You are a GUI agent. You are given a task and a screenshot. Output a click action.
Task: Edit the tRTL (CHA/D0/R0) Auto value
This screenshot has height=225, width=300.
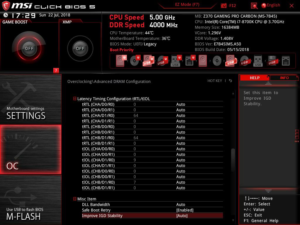point(180,104)
